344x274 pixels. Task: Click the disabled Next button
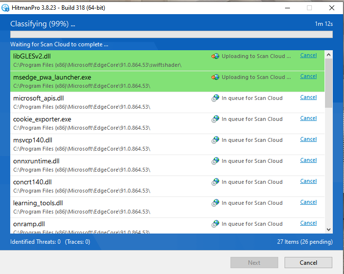pos(254,263)
